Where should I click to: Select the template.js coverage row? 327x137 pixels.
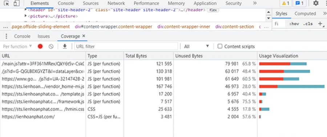coord(163,94)
